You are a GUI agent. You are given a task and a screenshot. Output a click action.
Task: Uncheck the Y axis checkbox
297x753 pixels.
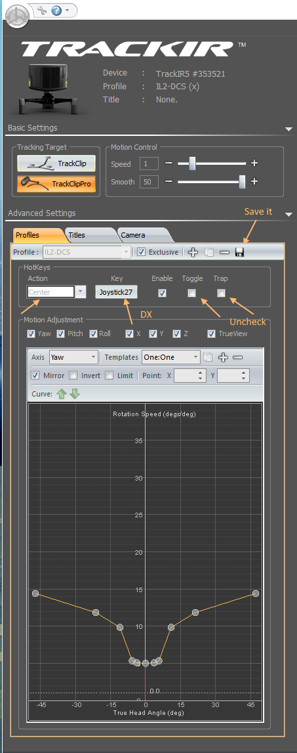pos(153,333)
